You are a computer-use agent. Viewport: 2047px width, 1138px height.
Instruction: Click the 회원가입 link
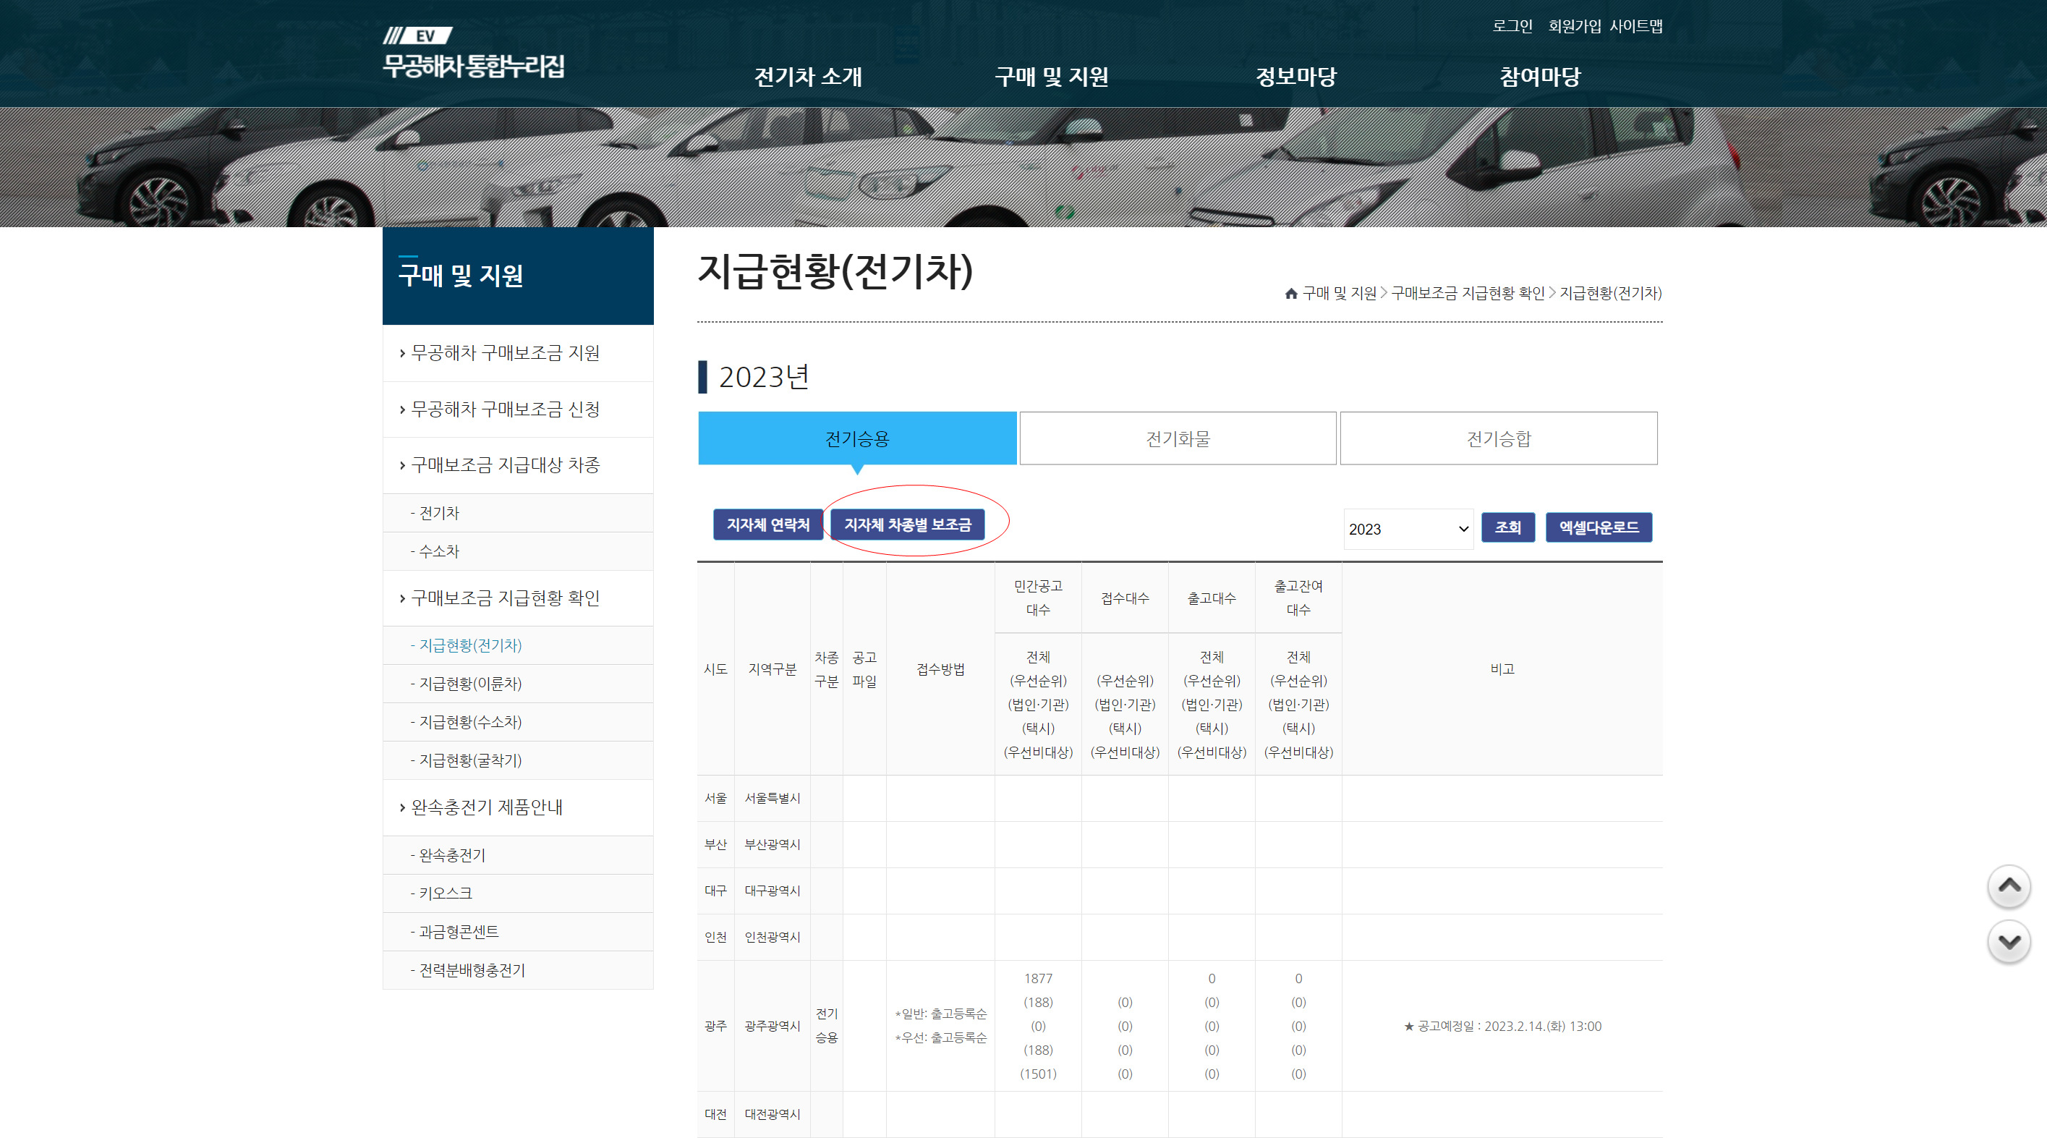[x=1574, y=26]
